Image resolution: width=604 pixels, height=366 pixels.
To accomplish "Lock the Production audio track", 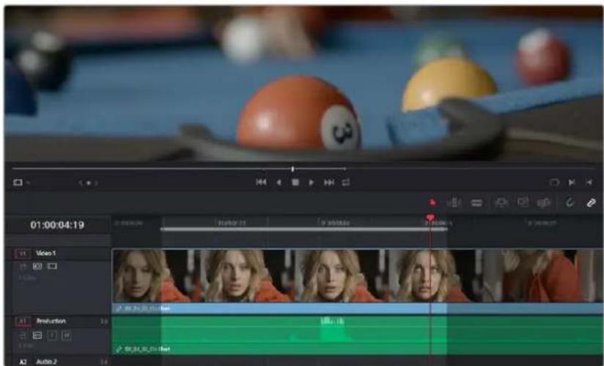I will click(23, 336).
